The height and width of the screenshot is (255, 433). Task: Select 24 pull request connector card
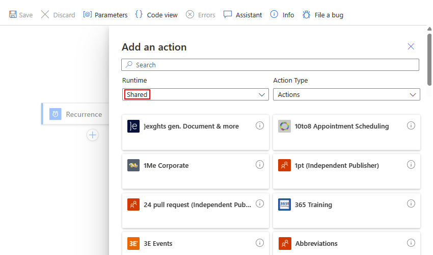click(x=196, y=210)
